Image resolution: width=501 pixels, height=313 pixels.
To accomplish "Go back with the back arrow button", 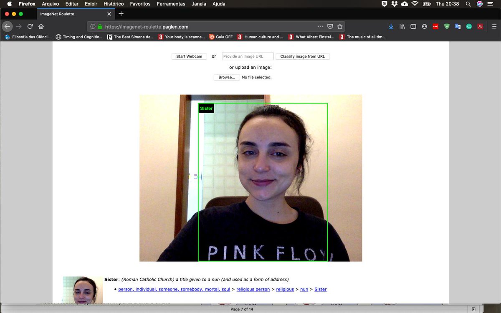I will coord(8,26).
